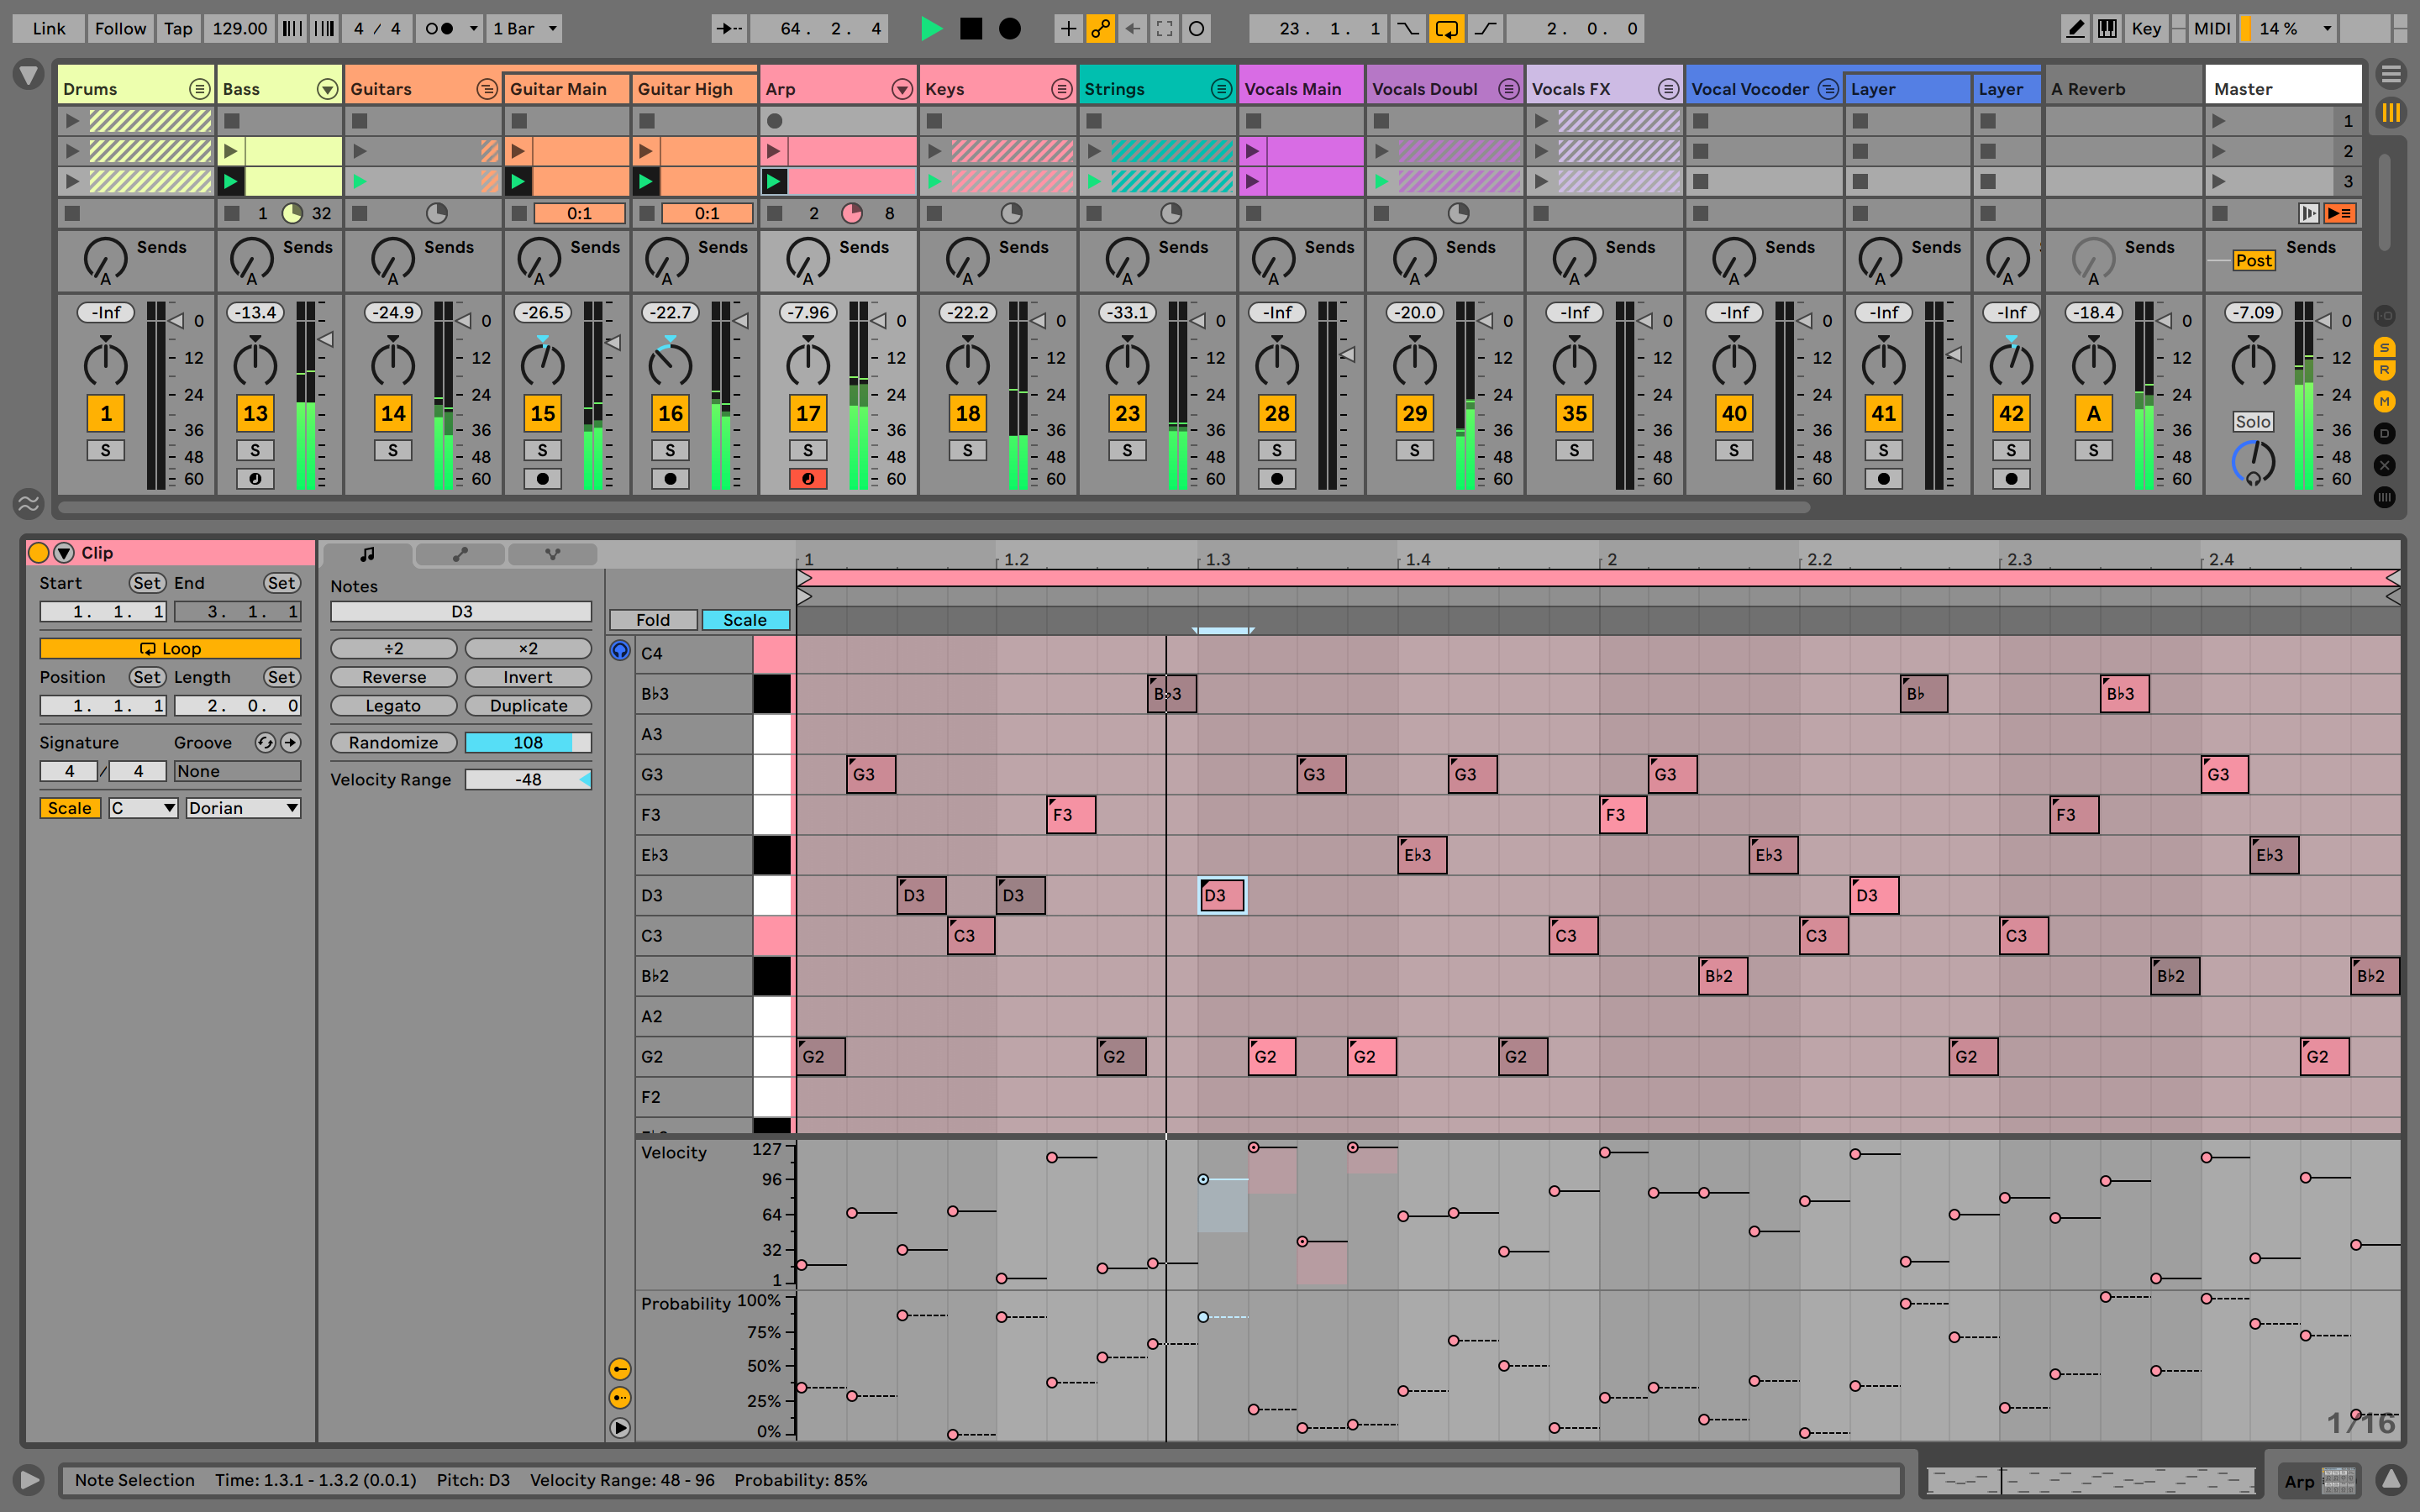2420x1512 pixels.
Task: Toggle the Loop button in clip view
Action: [x=167, y=648]
